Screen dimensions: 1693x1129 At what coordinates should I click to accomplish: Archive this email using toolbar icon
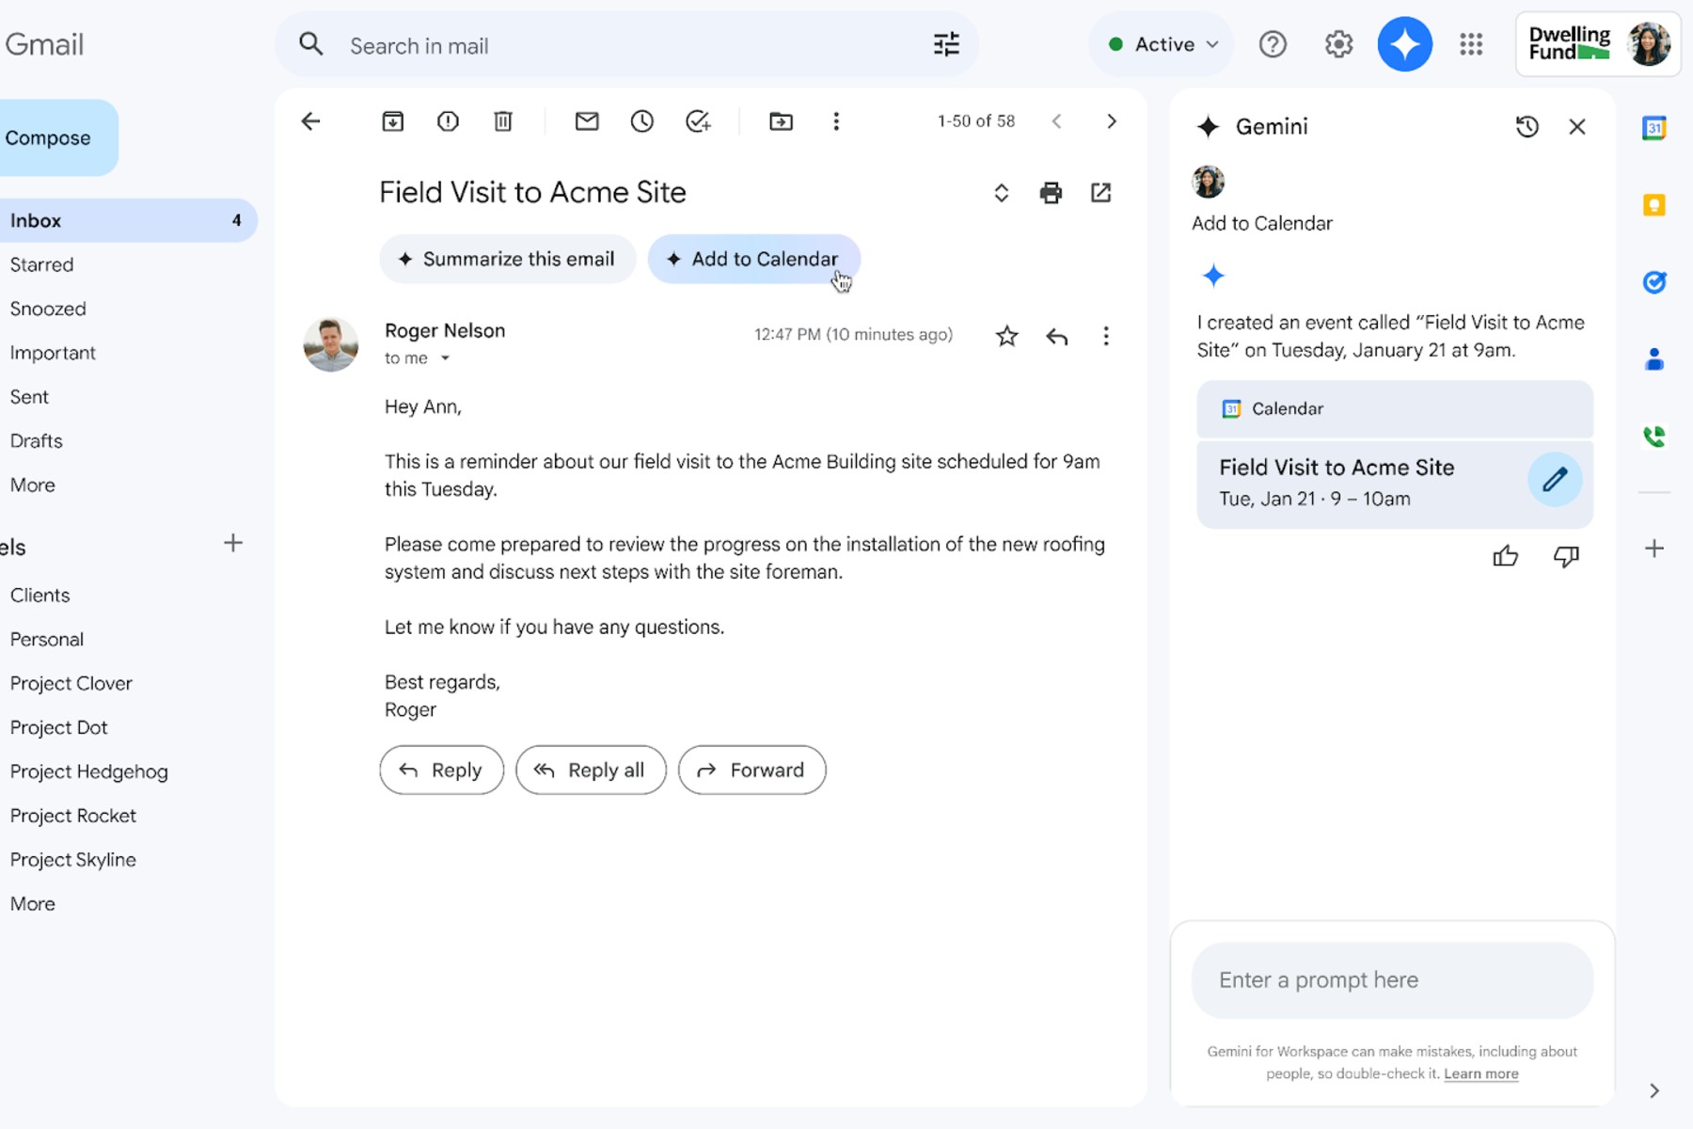pyautogui.click(x=393, y=121)
